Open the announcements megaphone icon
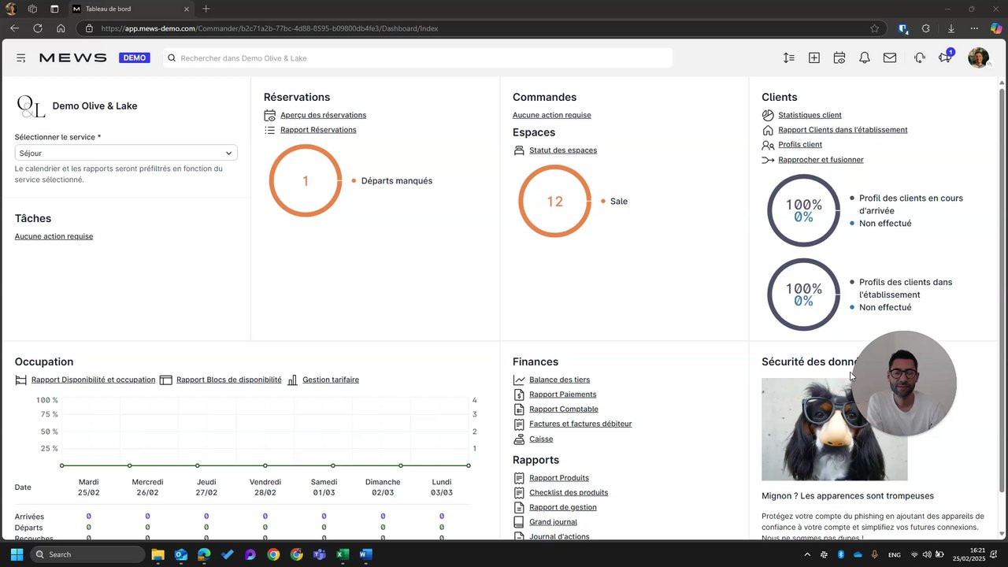The image size is (1008, 567). point(945,57)
